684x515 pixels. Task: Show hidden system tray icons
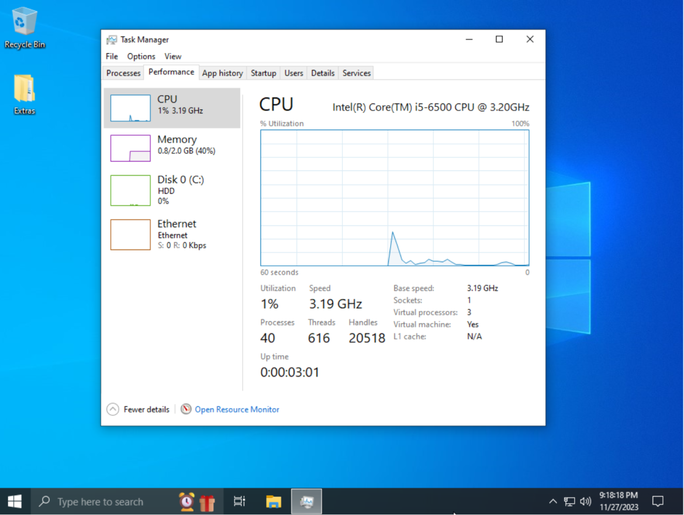point(552,502)
